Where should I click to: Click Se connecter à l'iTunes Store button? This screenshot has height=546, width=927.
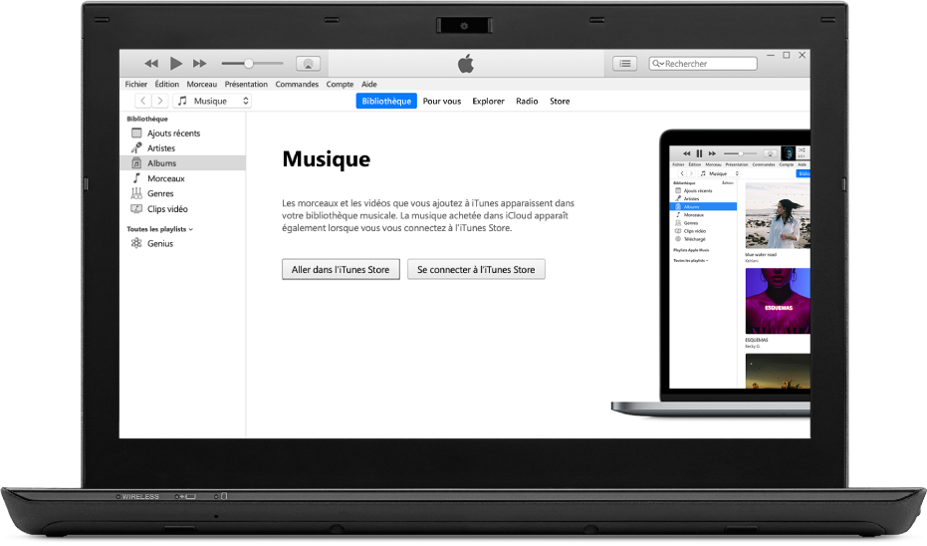tap(476, 270)
